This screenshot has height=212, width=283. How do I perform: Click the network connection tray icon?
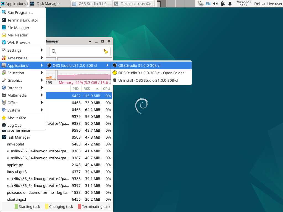pos(201,3)
